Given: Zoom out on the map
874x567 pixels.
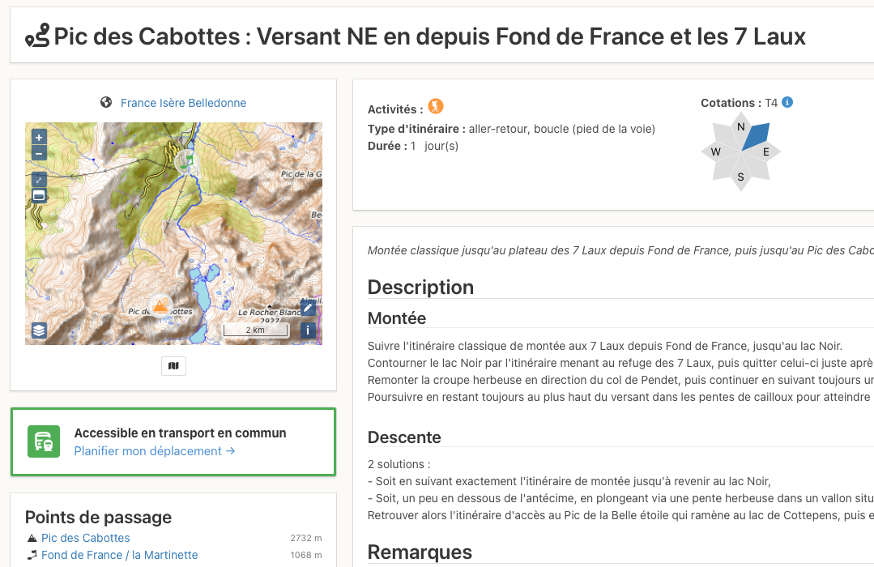Looking at the screenshot, I should click(38, 152).
